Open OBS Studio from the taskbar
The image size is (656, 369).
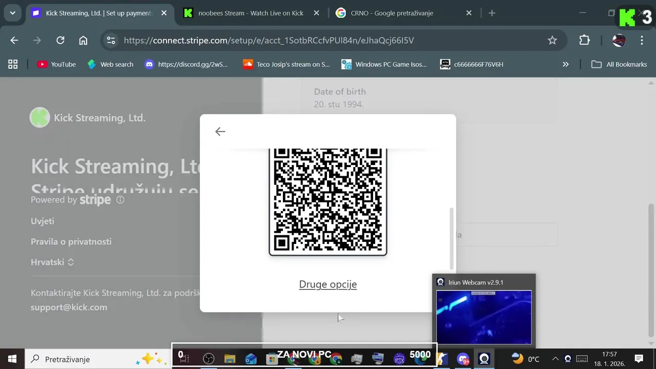pyautogui.click(x=209, y=359)
